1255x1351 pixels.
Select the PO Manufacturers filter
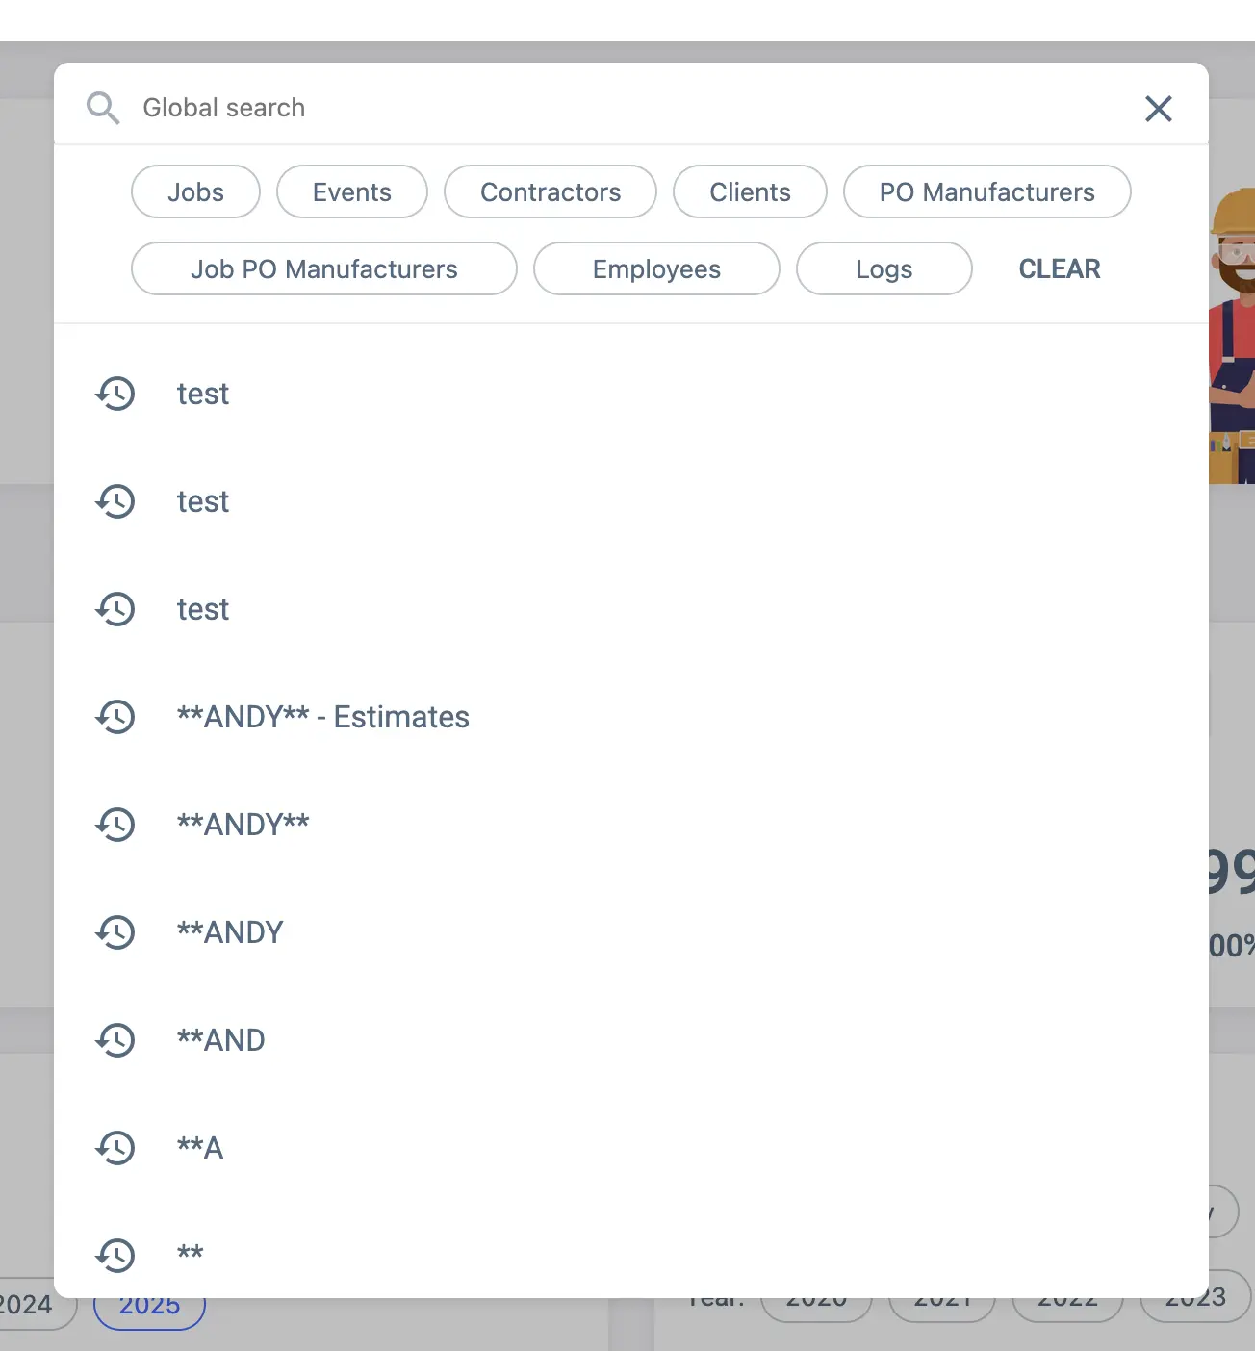[x=986, y=192]
